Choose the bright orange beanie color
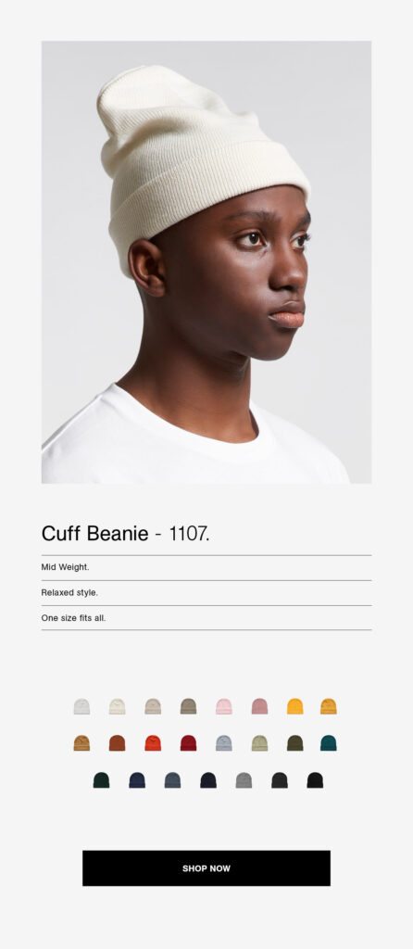413x949 pixels. [153, 743]
